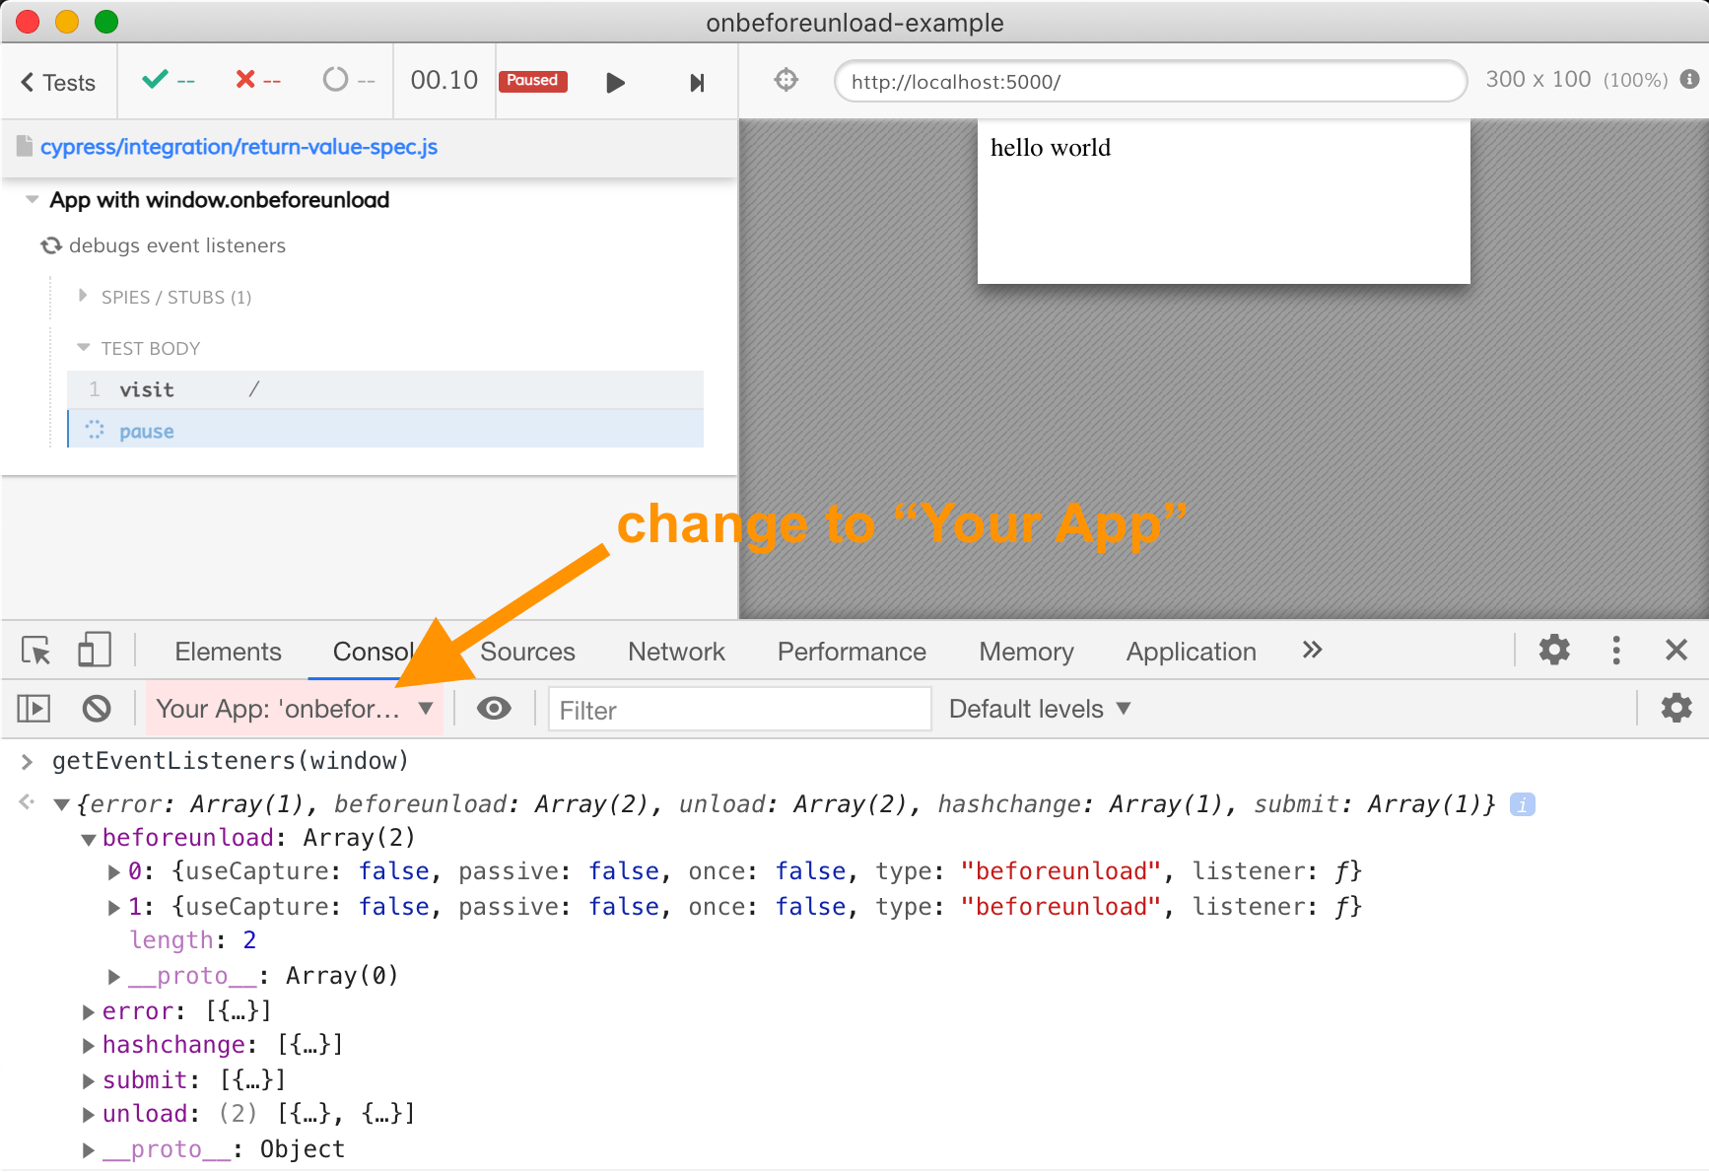Expand the unload listeners entry
Viewport: 1709px width, 1173px height.
click(89, 1115)
